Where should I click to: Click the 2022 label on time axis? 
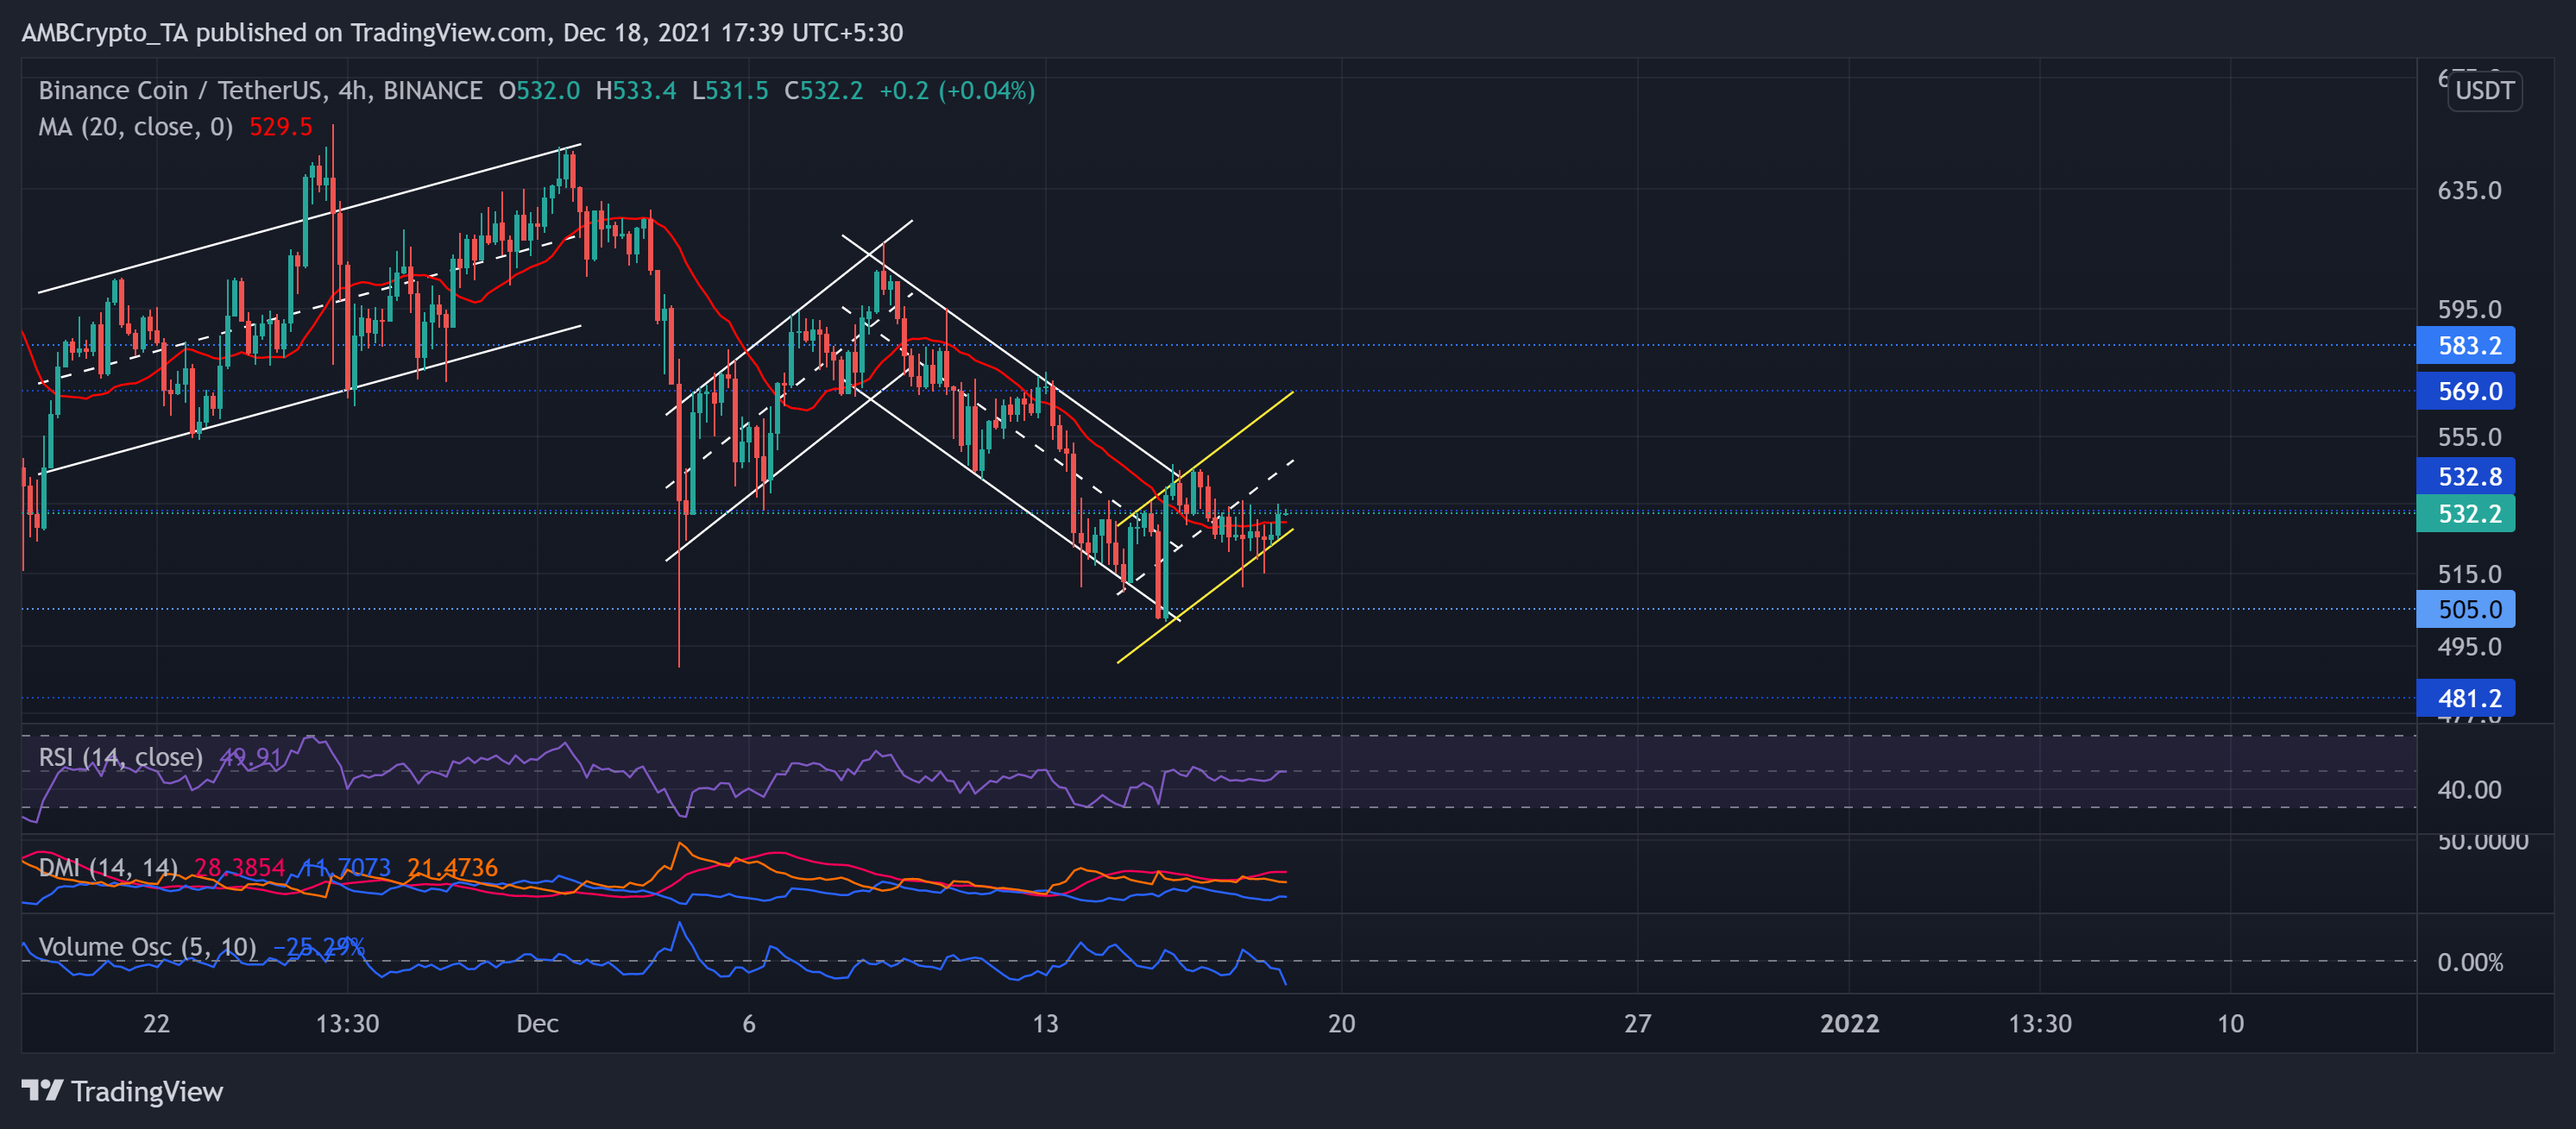pyautogui.click(x=1849, y=1024)
